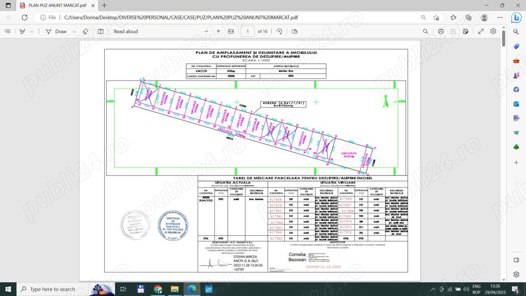This screenshot has height=296, width=526.
Task: Click the page number input field
Action: 247,32
